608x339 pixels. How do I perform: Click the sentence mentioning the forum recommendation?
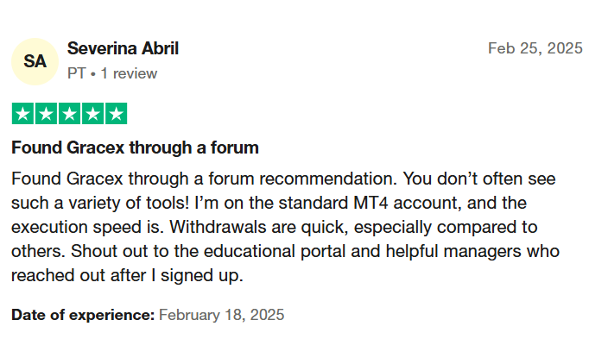pos(205,179)
